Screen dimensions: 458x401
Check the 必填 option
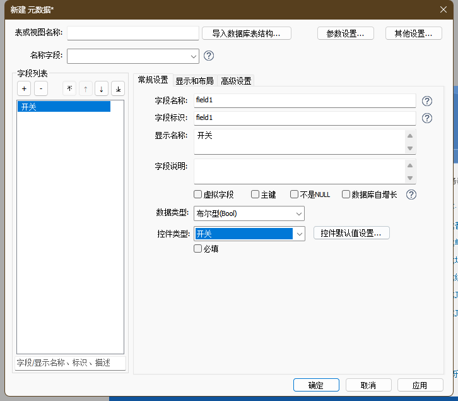pyautogui.click(x=198, y=249)
